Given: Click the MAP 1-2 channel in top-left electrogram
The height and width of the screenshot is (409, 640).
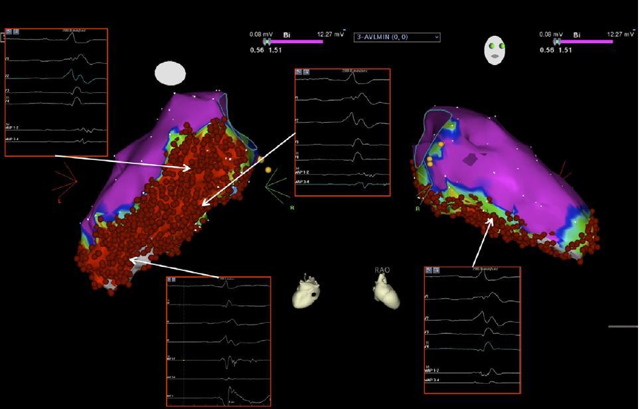Looking at the screenshot, I should [12, 127].
